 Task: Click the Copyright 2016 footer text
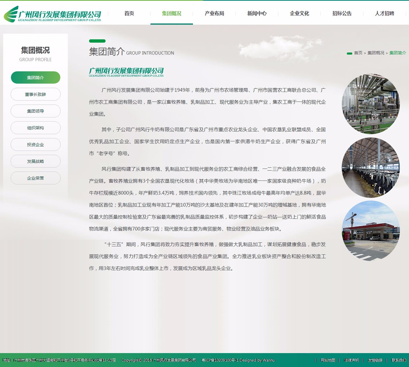tap(159, 360)
